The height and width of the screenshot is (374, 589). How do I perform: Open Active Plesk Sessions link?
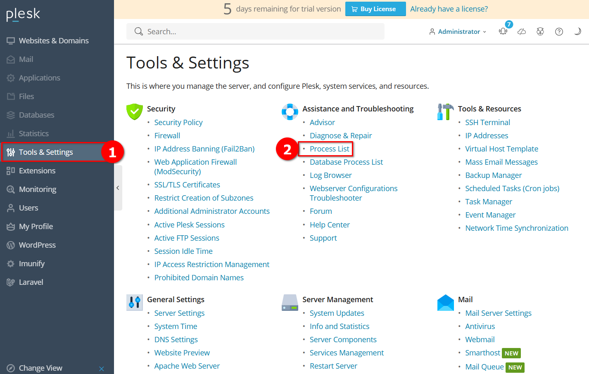190,225
